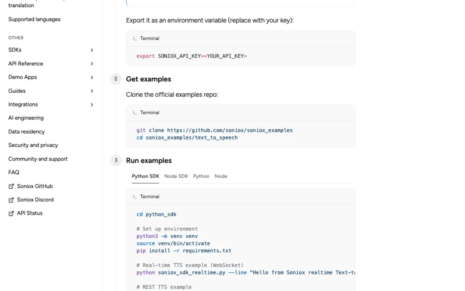The width and height of the screenshot is (465, 291).
Task: Click the source venv/bin/activate line
Action: 173,243
